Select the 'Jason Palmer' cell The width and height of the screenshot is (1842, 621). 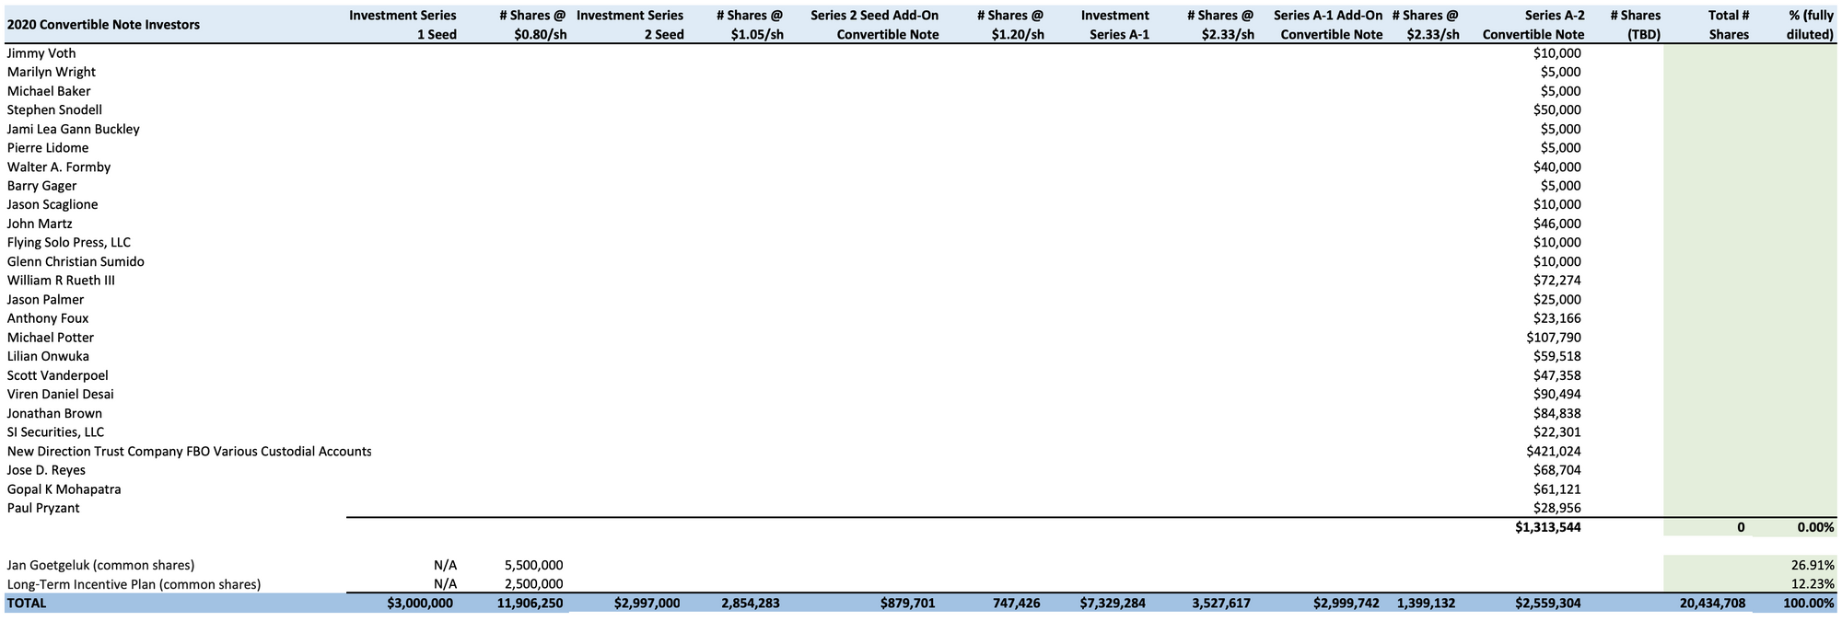[45, 299]
